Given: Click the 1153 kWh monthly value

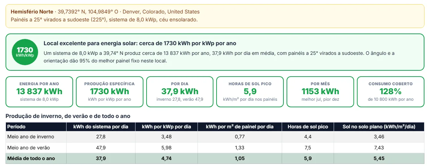Looking at the screenshot, I should click(x=320, y=91).
